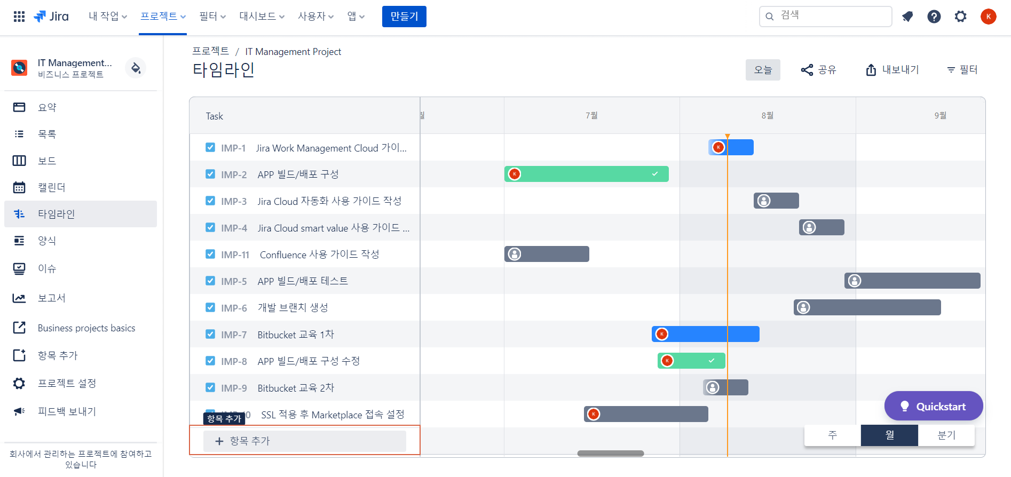Toggle the IMP-2 task checkbox
1011x477 pixels.
[210, 174]
